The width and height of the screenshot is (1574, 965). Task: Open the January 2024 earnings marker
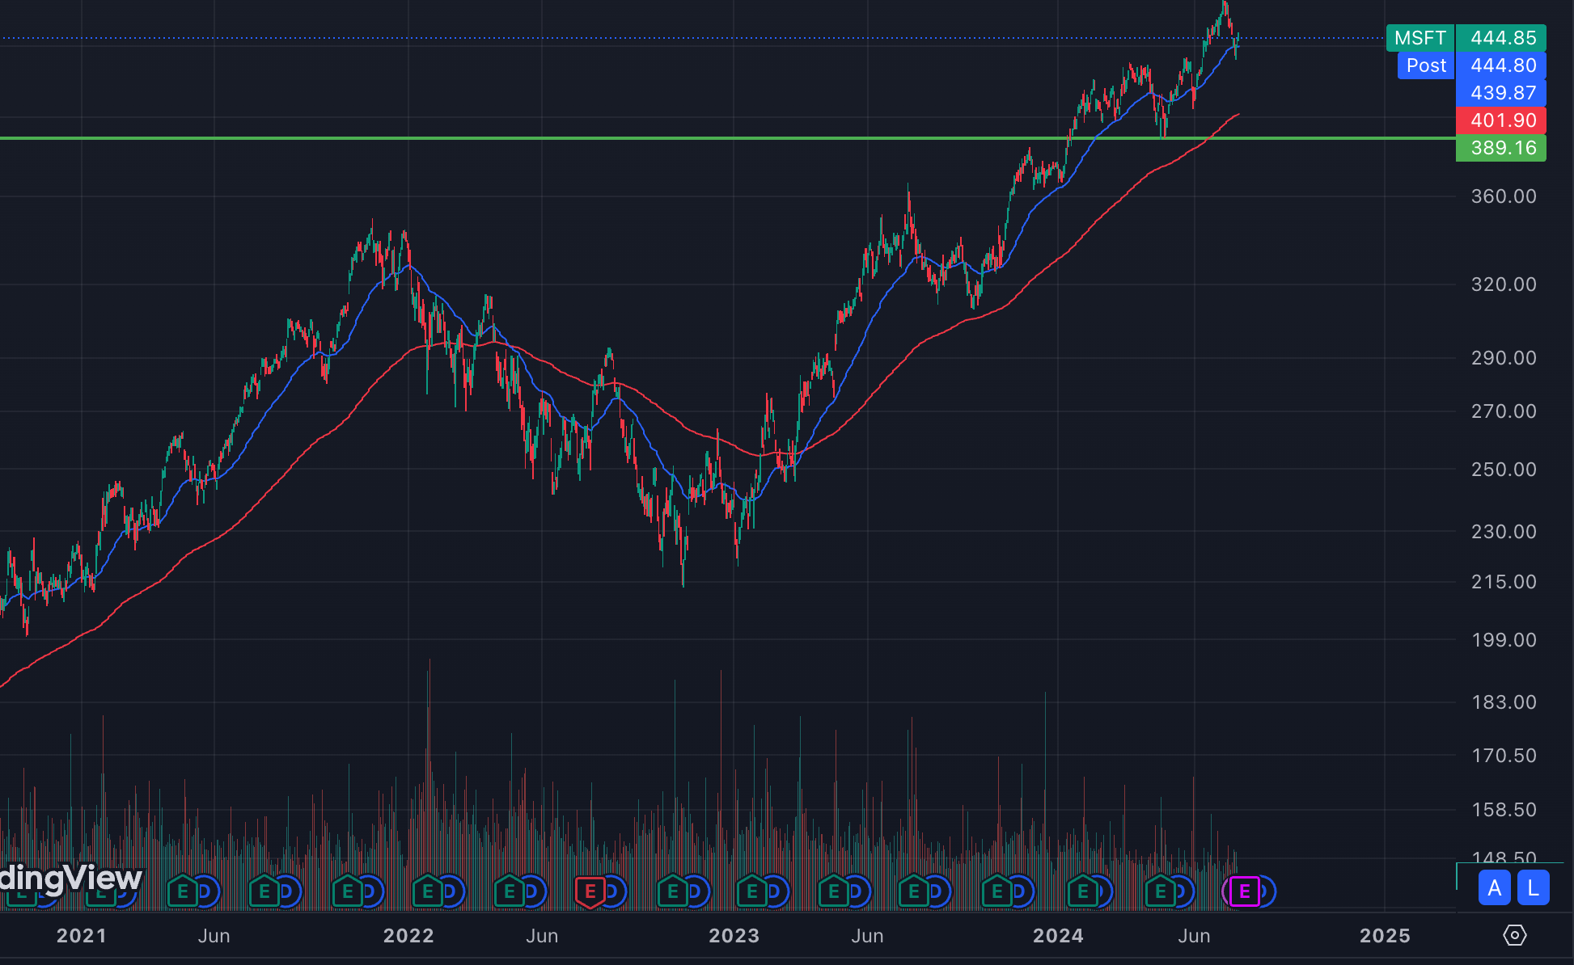1082,891
